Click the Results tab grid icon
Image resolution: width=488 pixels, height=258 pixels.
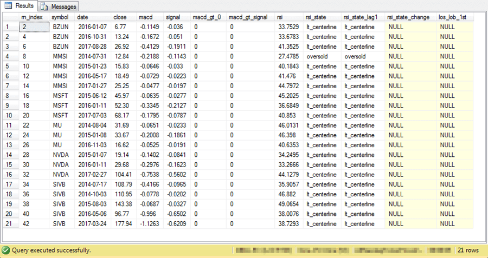8,5
